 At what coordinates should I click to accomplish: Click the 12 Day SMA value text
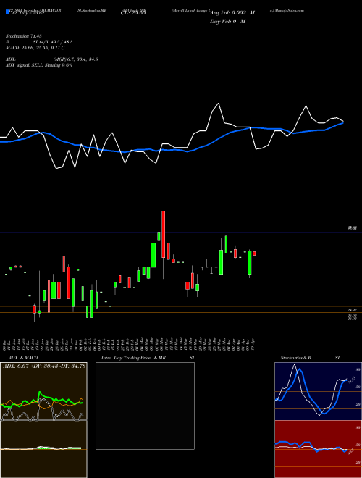27,13
